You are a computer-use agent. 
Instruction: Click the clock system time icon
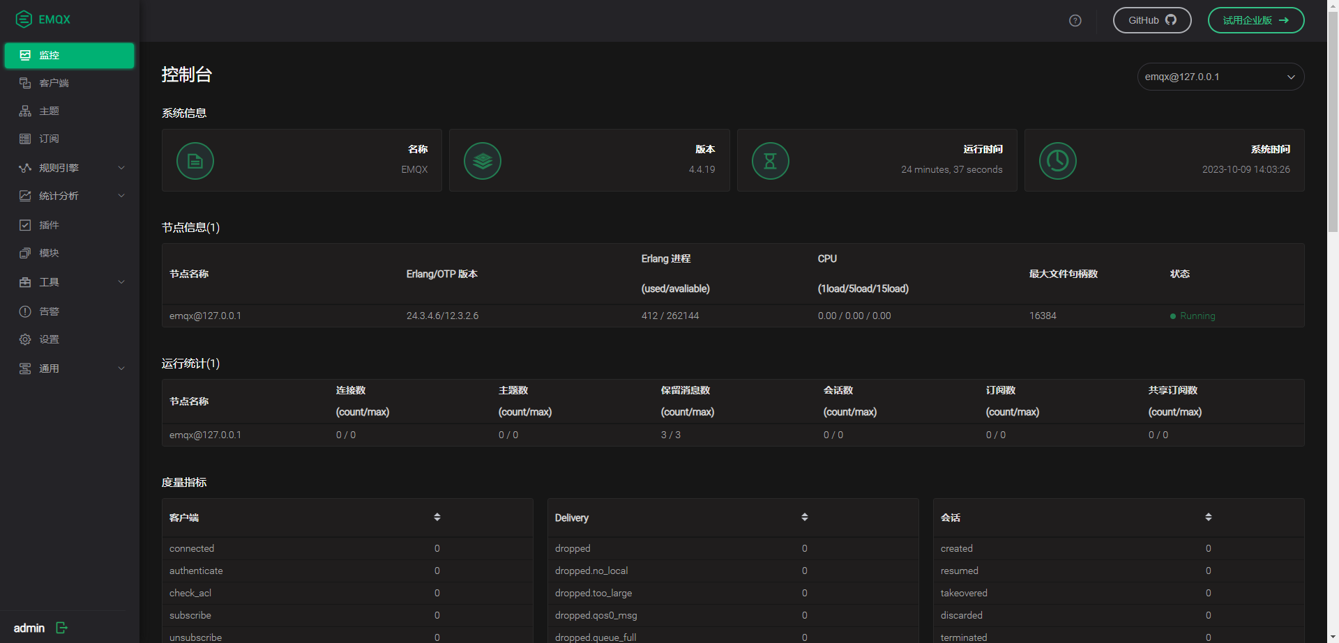pyautogui.click(x=1057, y=161)
